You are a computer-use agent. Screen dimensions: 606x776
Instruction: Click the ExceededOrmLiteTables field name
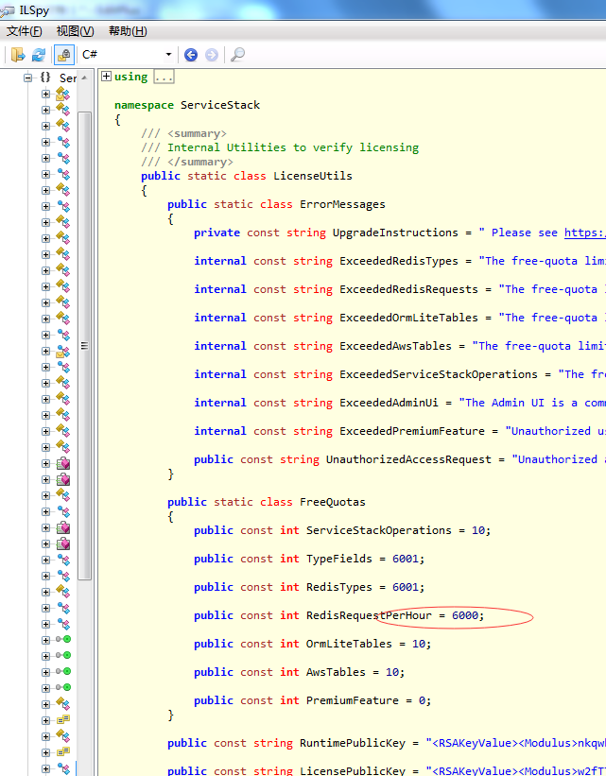[408, 318]
